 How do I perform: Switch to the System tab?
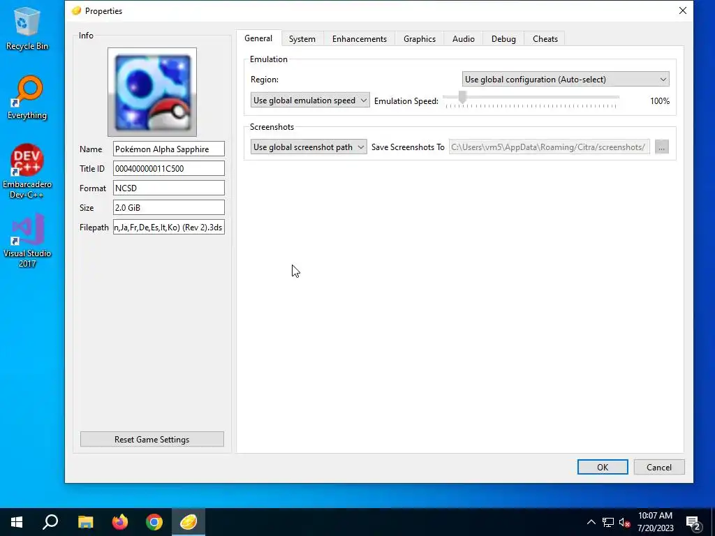pos(302,39)
